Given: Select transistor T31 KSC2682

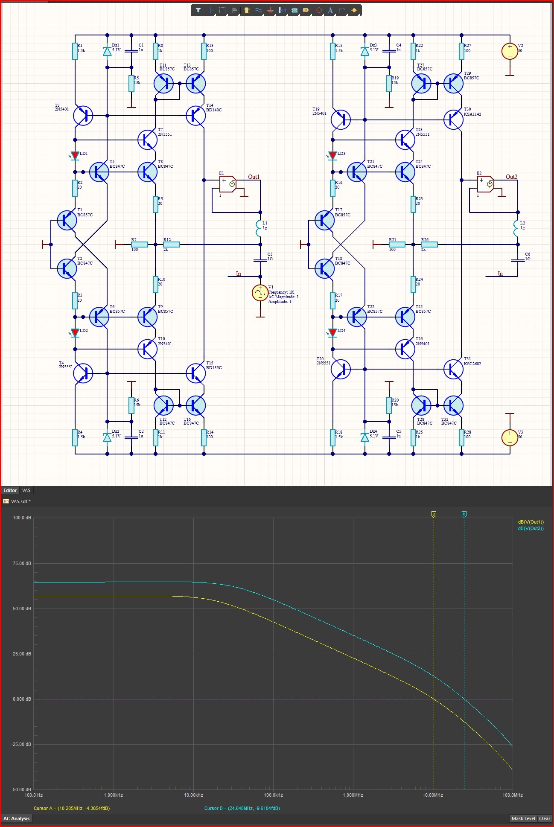Looking at the screenshot, I should pyautogui.click(x=453, y=369).
